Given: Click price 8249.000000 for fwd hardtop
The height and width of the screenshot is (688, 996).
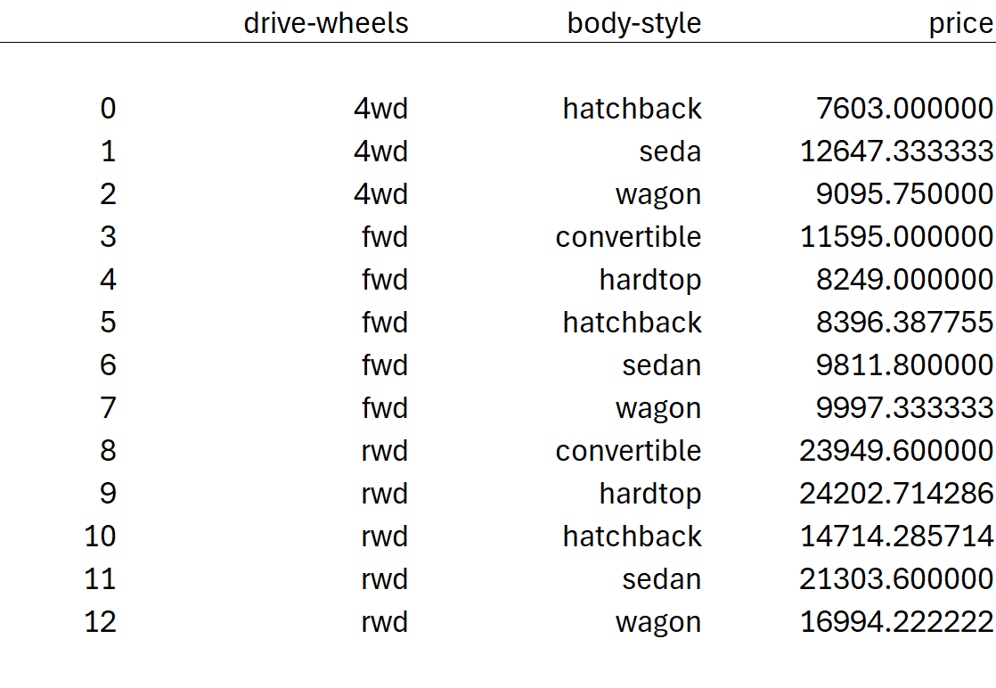Looking at the screenshot, I should pyautogui.click(x=904, y=280).
